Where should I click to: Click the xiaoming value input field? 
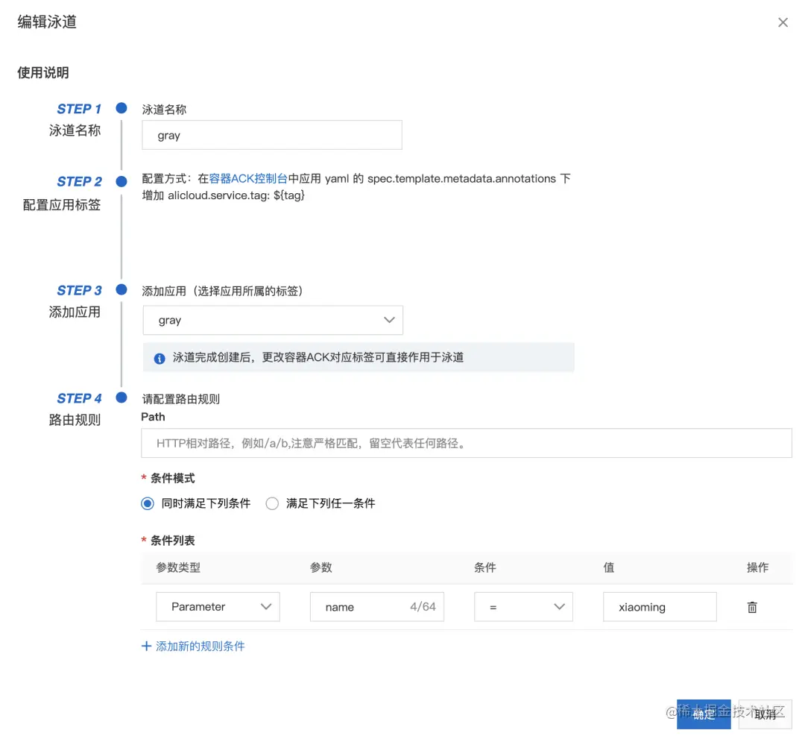pos(660,606)
